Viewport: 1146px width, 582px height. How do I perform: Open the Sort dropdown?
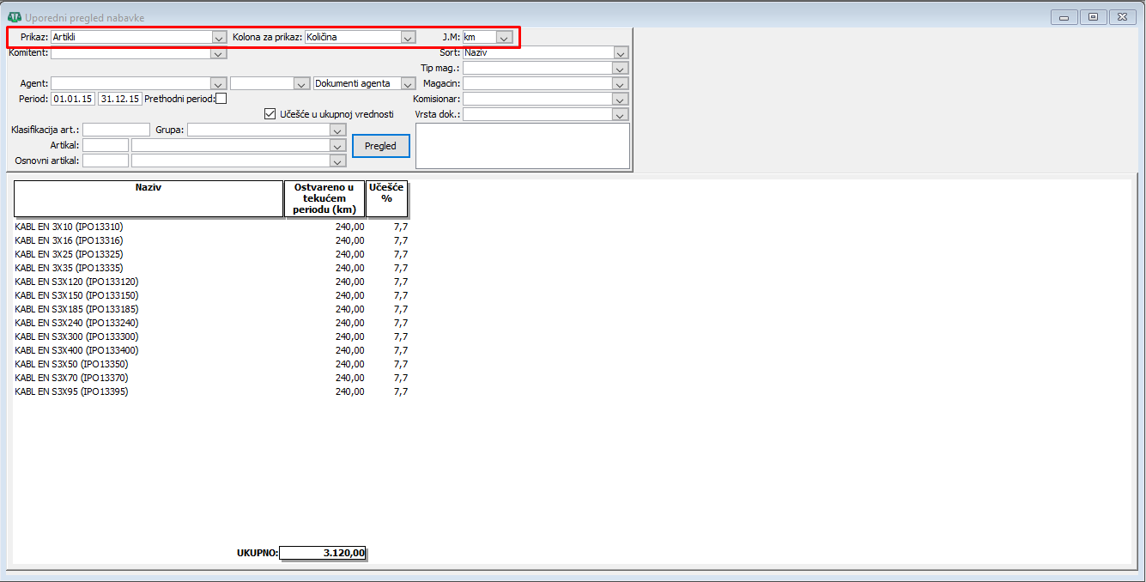pyautogui.click(x=621, y=53)
